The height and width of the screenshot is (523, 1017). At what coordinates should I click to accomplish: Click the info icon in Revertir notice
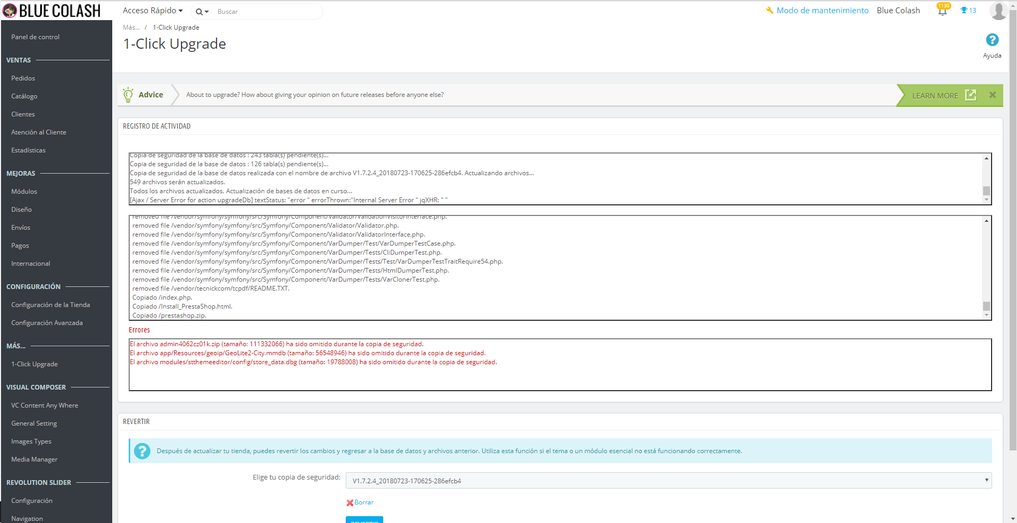[x=142, y=451]
